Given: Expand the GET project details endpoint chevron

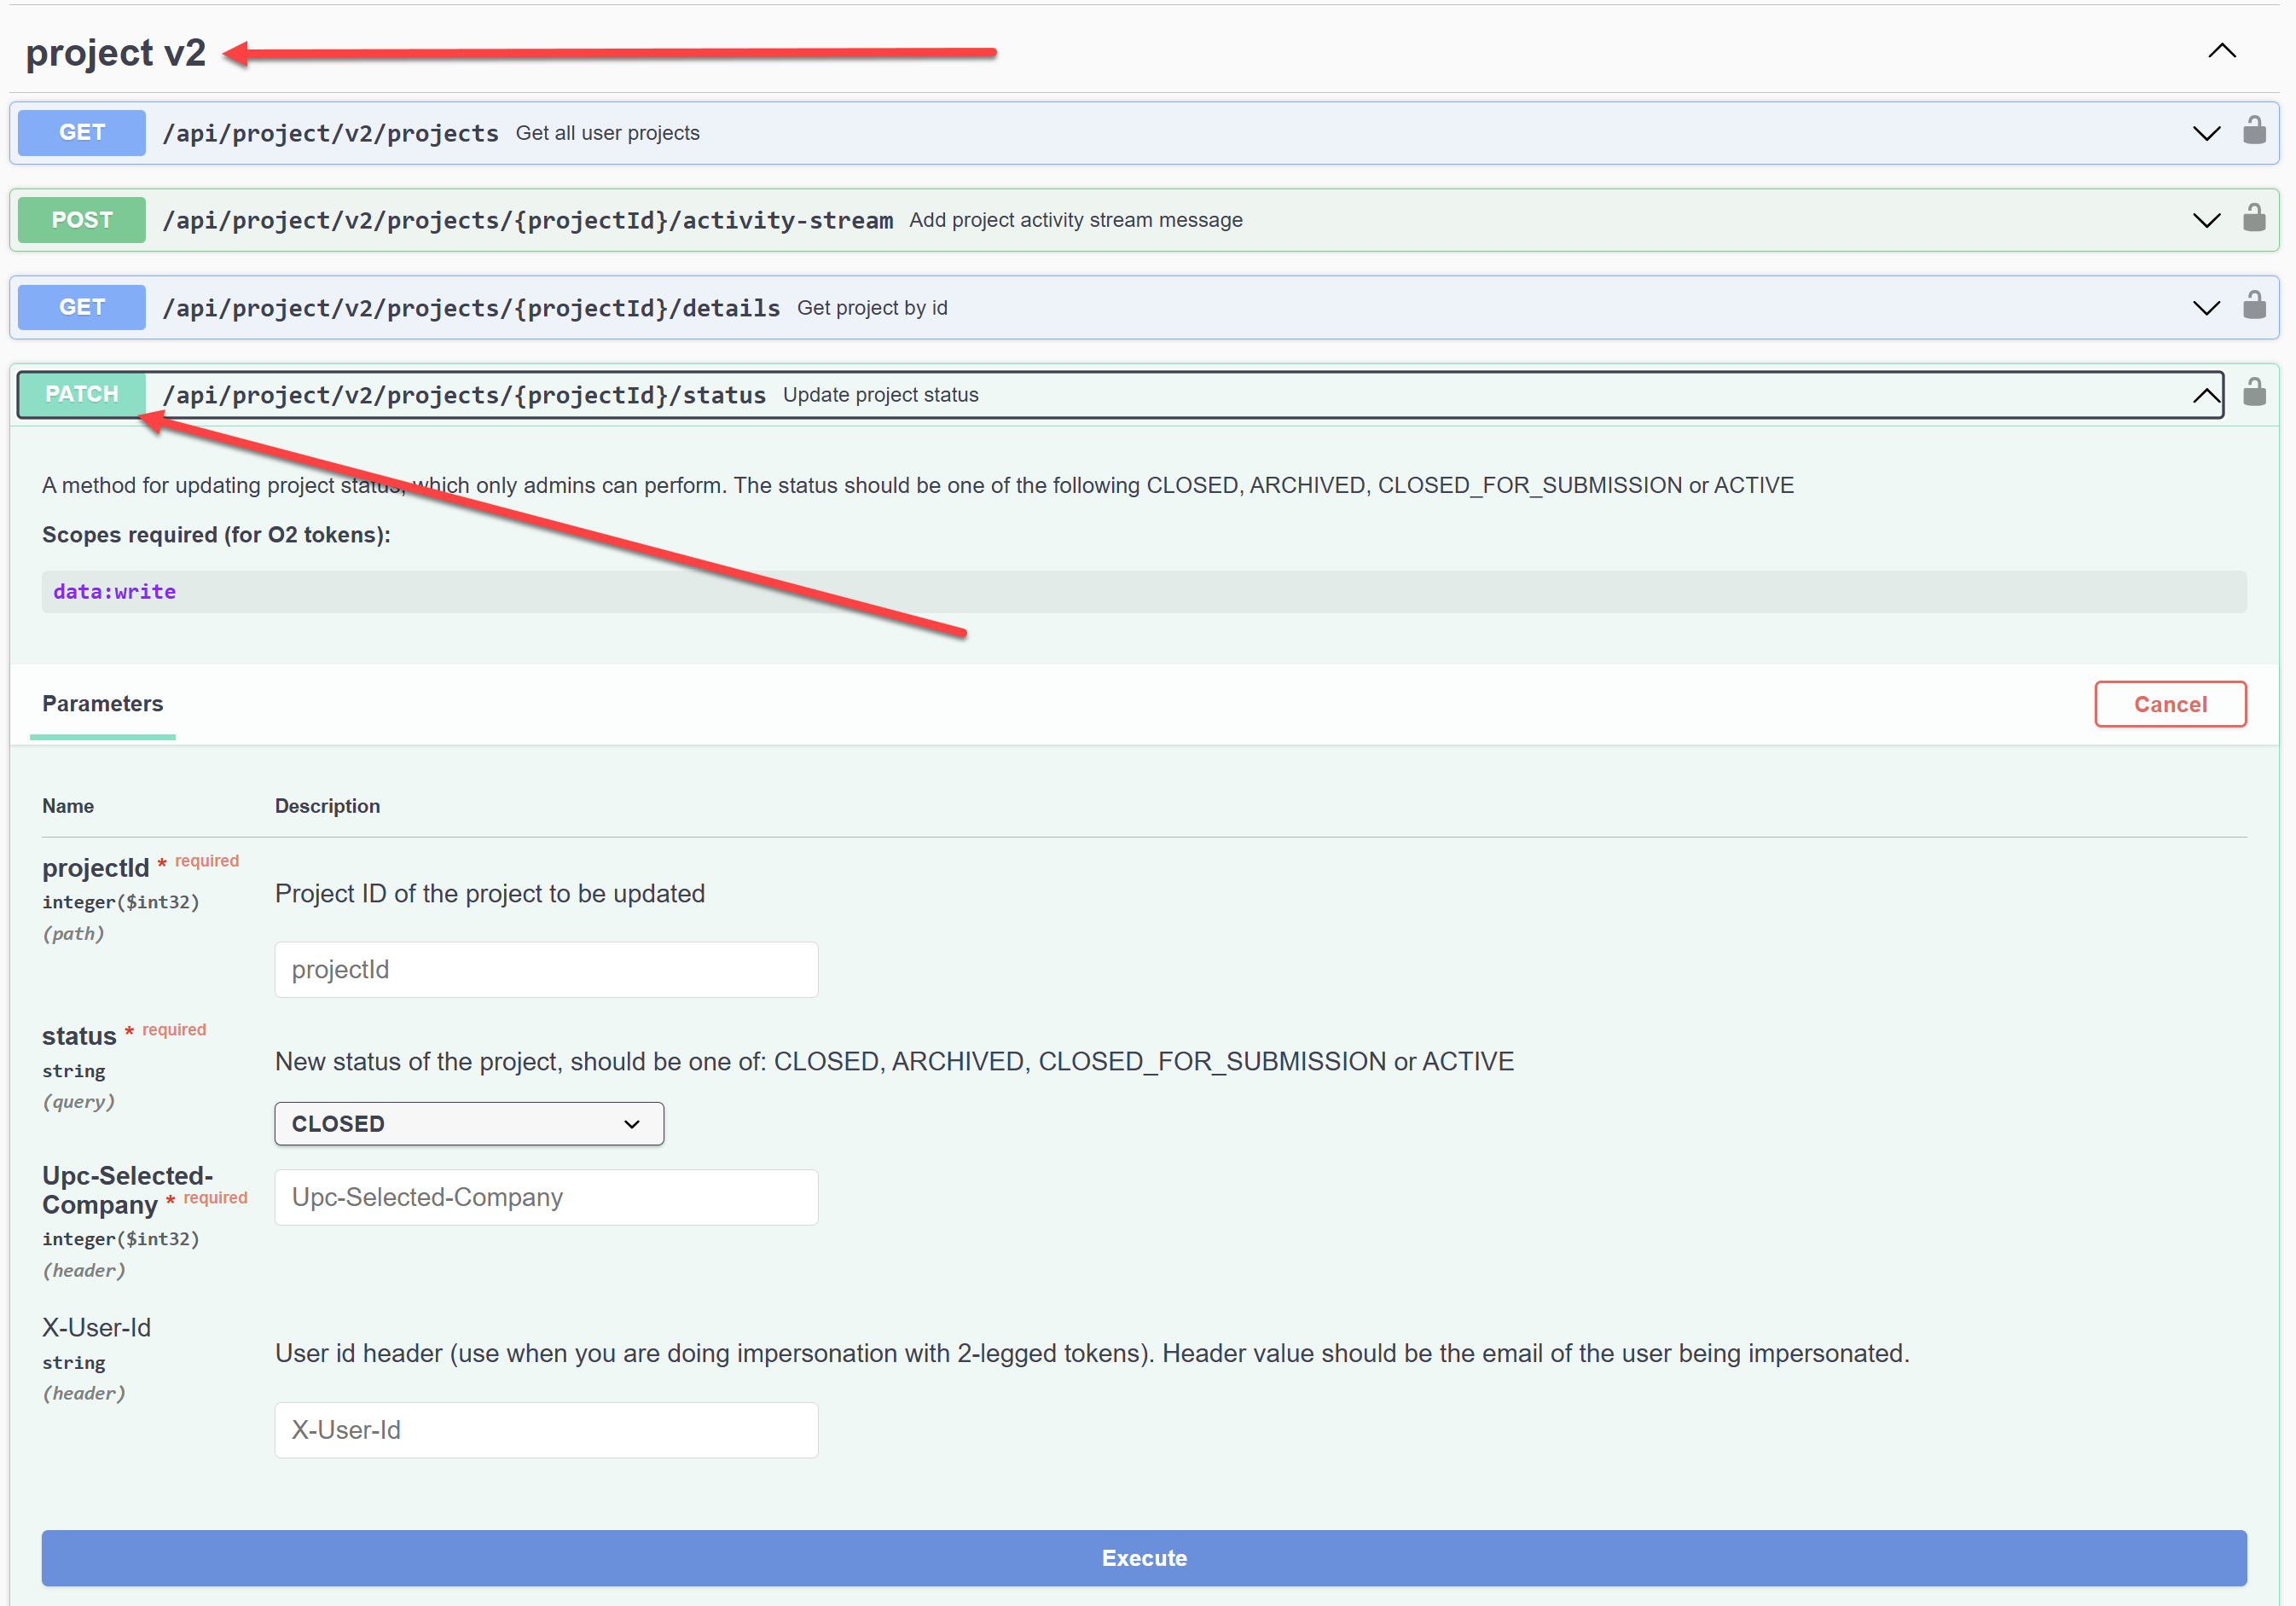Looking at the screenshot, I should (x=2206, y=307).
